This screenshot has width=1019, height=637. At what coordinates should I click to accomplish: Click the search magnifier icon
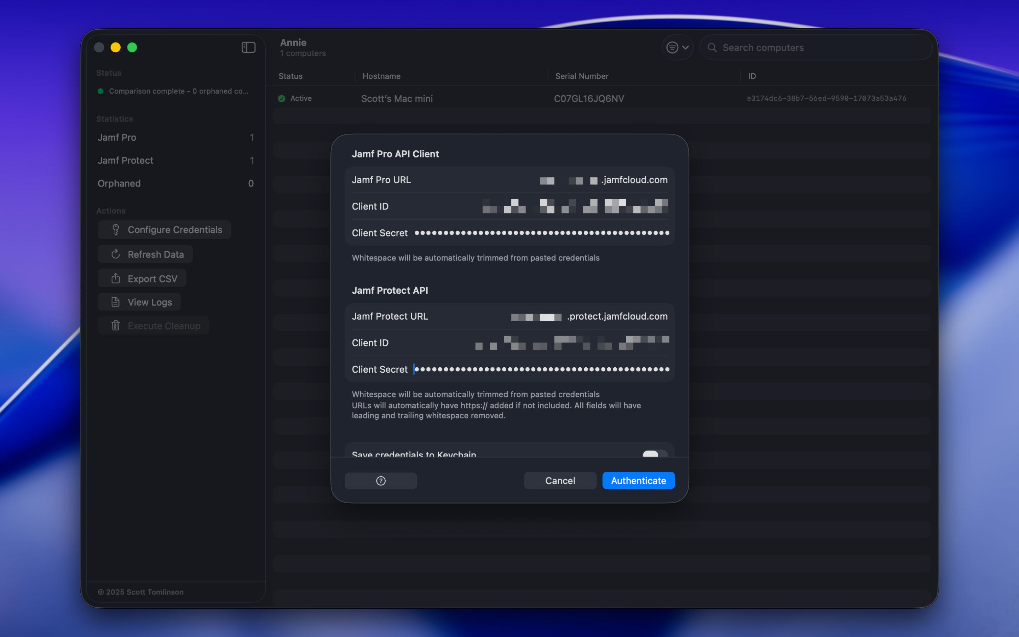[712, 48]
